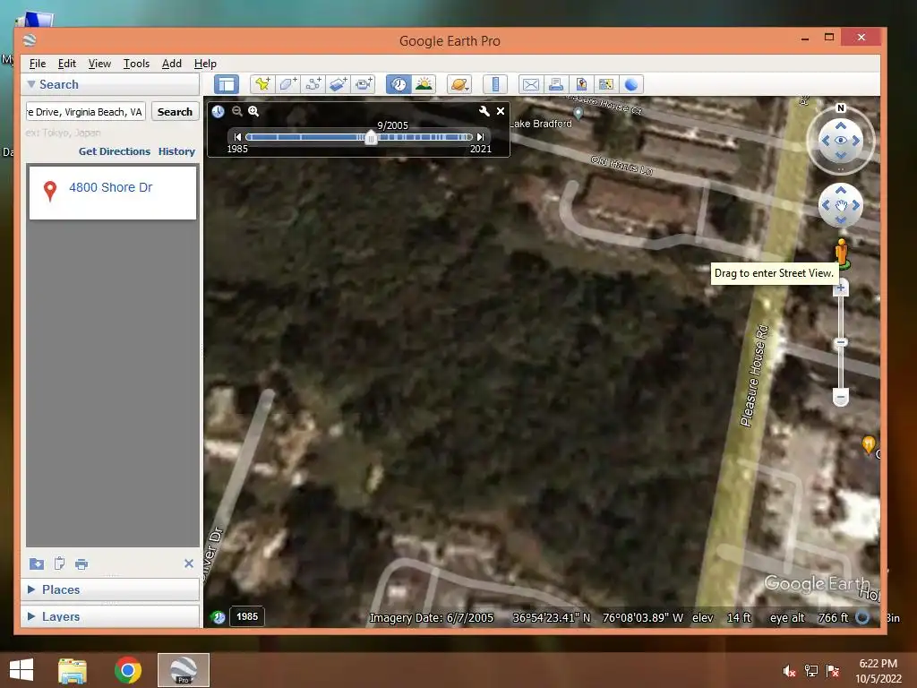Click the zoom slider handle
This screenshot has width=917, height=688.
click(840, 342)
